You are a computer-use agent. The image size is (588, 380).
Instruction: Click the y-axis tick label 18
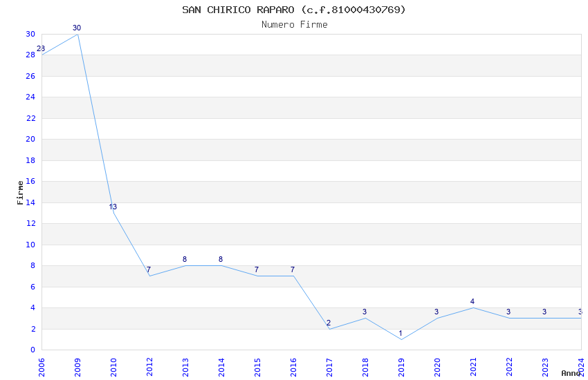pyautogui.click(x=30, y=160)
